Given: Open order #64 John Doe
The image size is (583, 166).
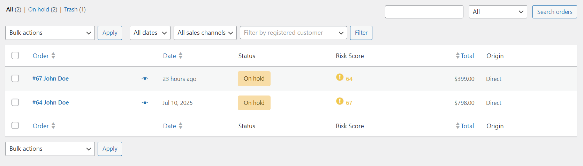Looking at the screenshot, I should [51, 102].
